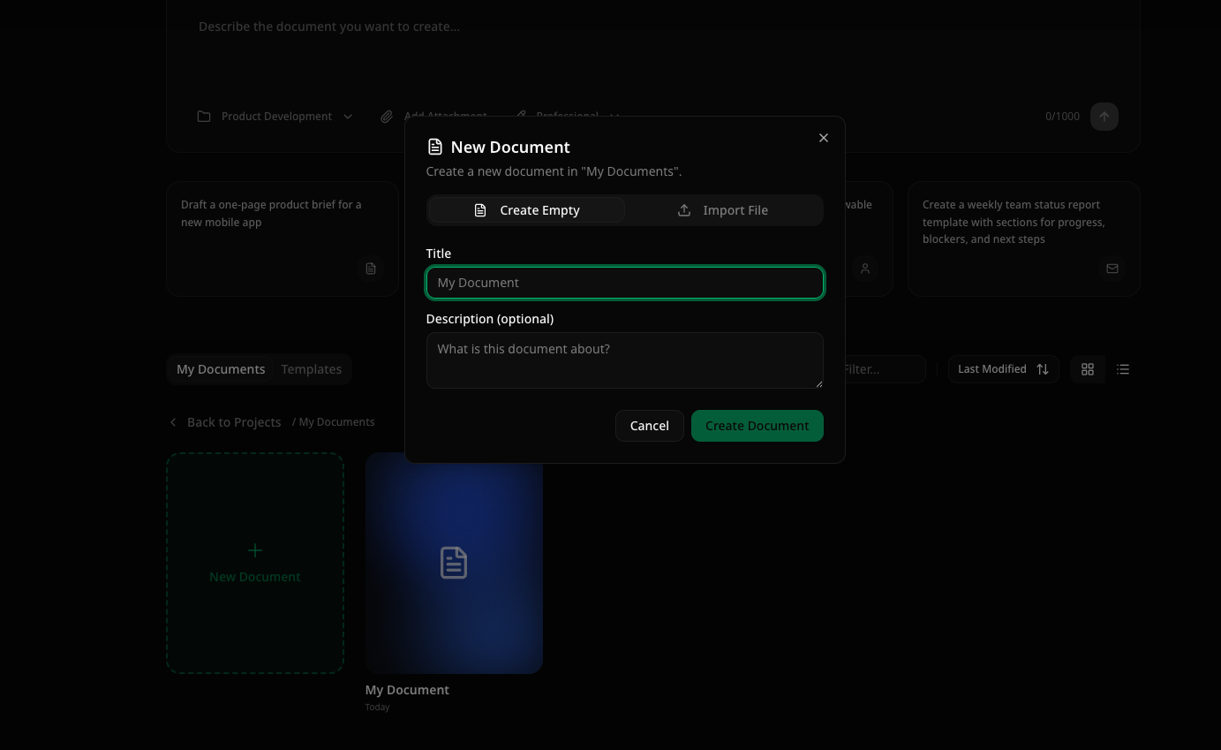Select the grid view icon
Viewport: 1221px width, 750px height.
pos(1087,369)
